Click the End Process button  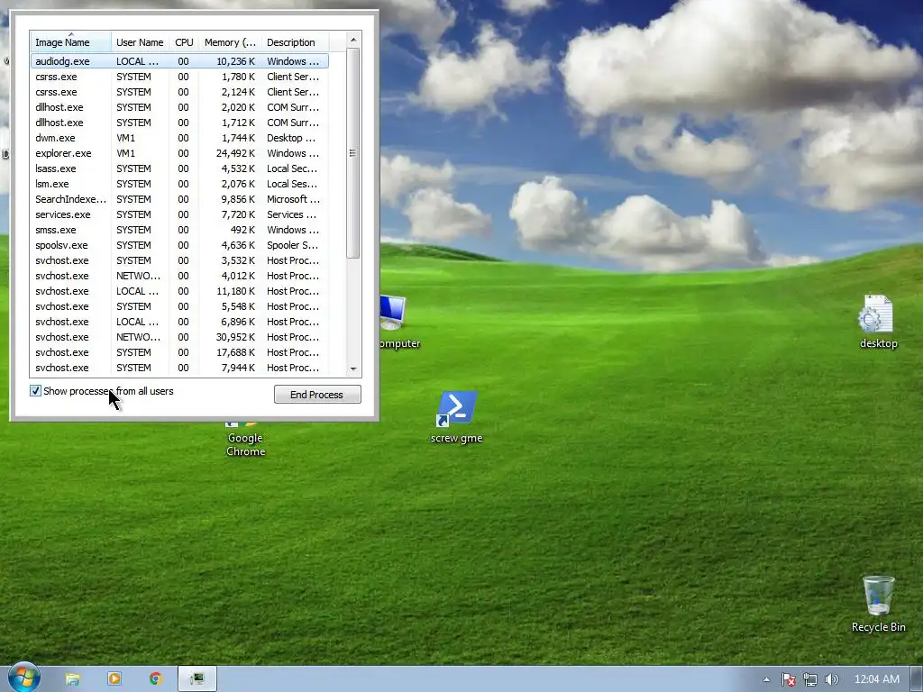click(x=317, y=395)
